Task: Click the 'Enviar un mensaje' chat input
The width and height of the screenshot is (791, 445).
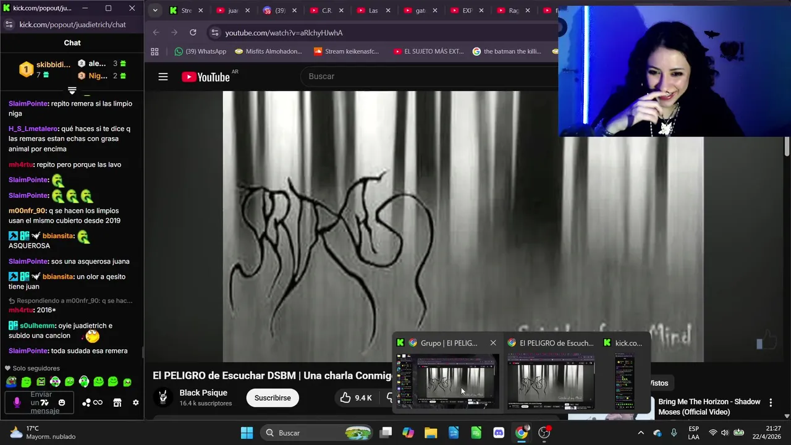Action: (41, 402)
